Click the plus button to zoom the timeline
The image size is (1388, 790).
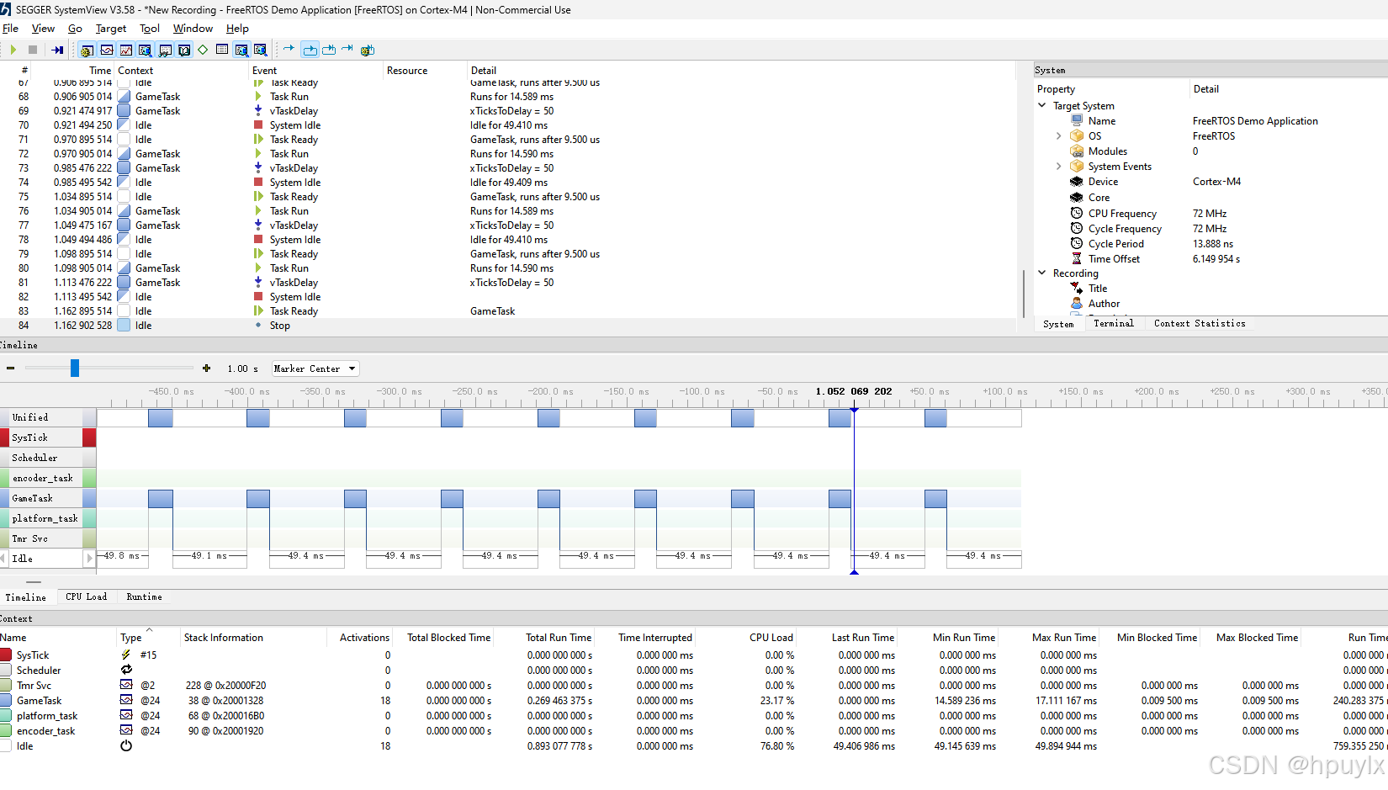pos(206,368)
